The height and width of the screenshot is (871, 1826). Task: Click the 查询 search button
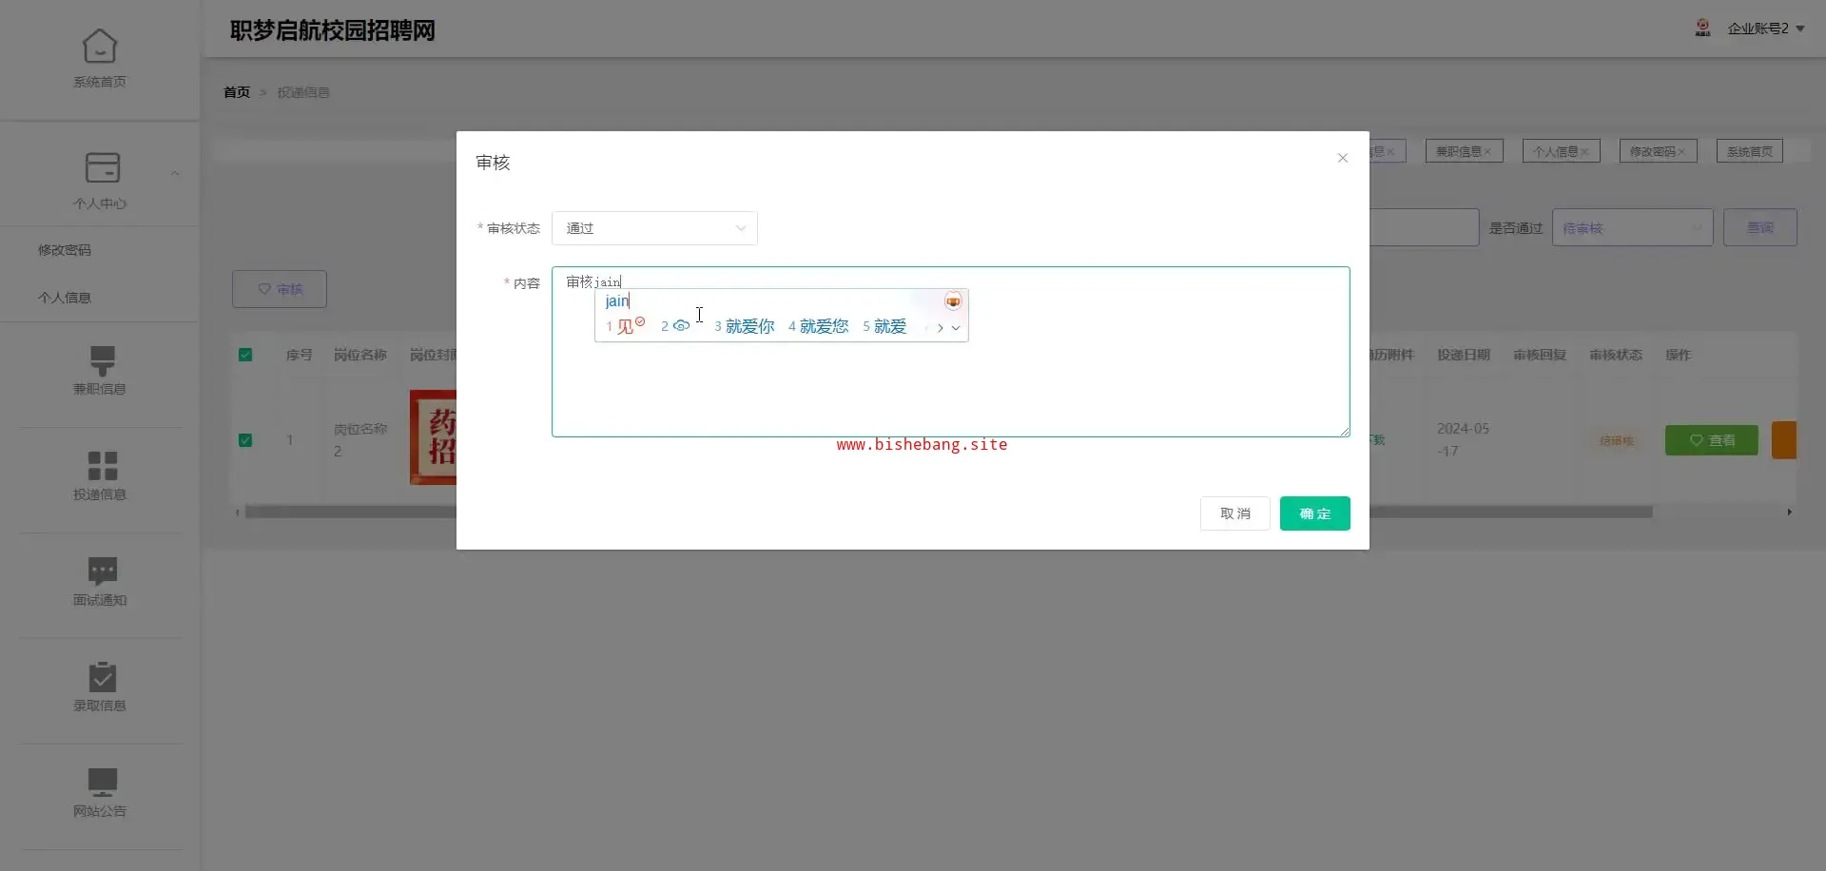coord(1759,227)
